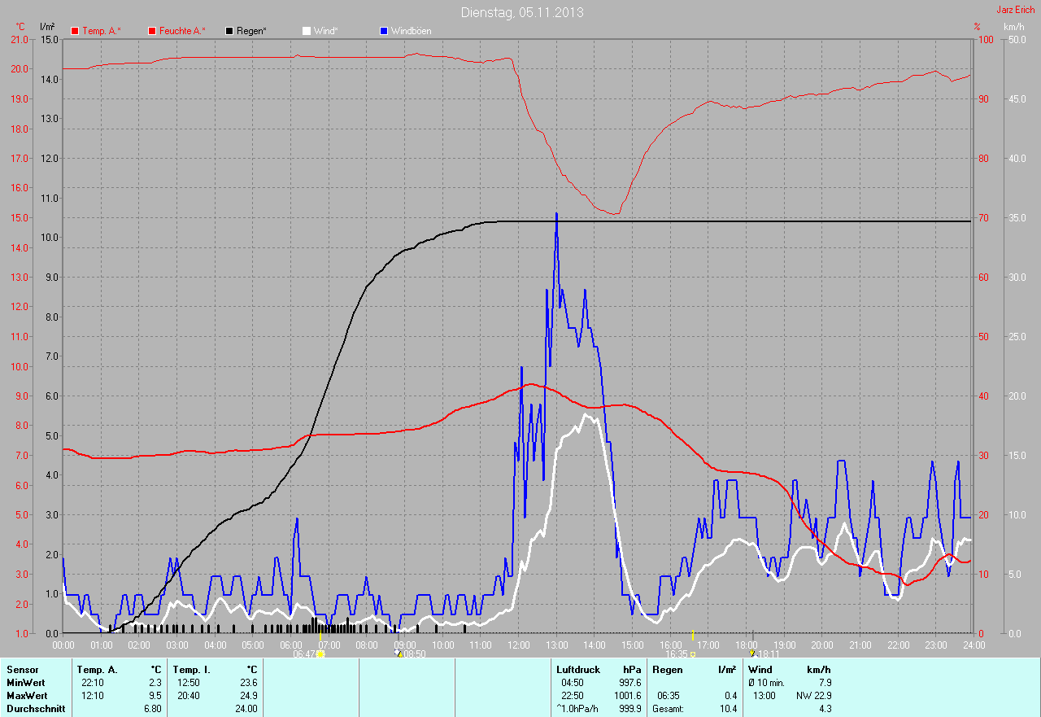Click the indoor maximum value 24.9

click(x=249, y=696)
